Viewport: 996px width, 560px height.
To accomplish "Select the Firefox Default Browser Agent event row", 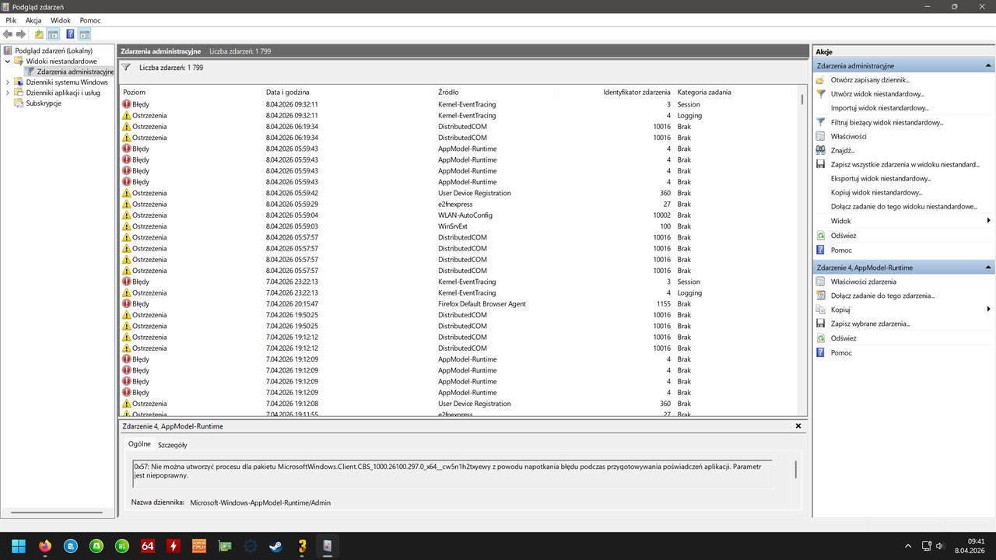I will (x=459, y=304).
